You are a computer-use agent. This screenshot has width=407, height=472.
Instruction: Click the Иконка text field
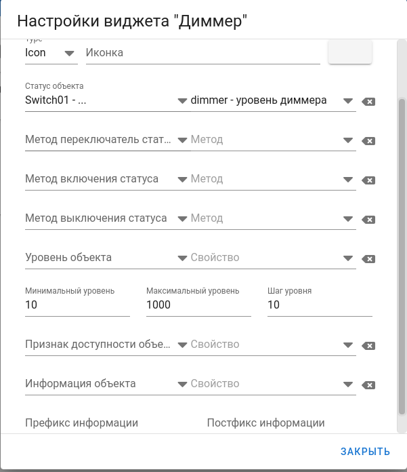(x=202, y=53)
